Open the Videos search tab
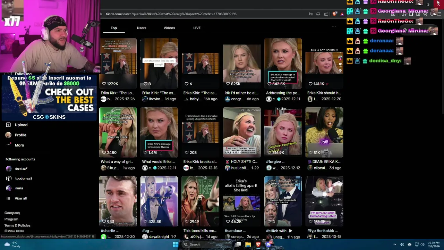This screenshot has width=444, height=250. (x=169, y=28)
